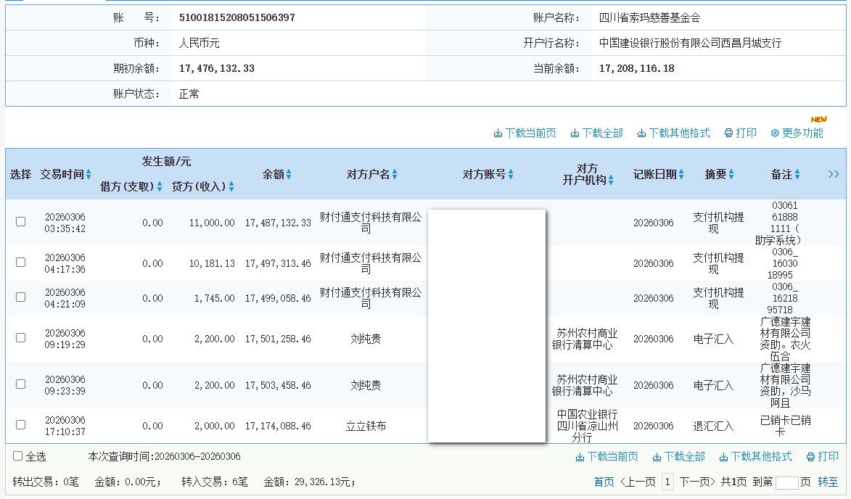Click the printer icon in the top toolbar

point(728,133)
